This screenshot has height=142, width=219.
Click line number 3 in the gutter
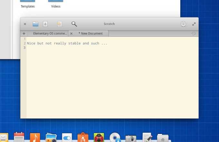click(x=24, y=47)
